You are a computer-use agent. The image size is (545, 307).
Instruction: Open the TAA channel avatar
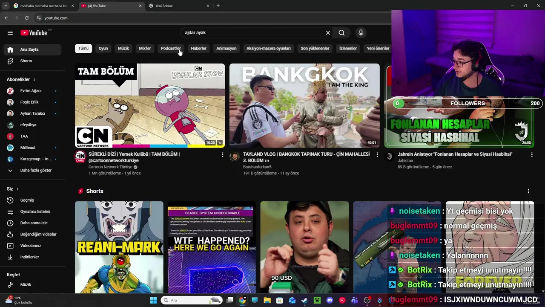[10, 136]
